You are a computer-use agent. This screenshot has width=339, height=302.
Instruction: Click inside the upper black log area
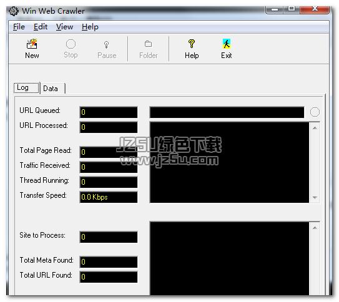click(229, 162)
